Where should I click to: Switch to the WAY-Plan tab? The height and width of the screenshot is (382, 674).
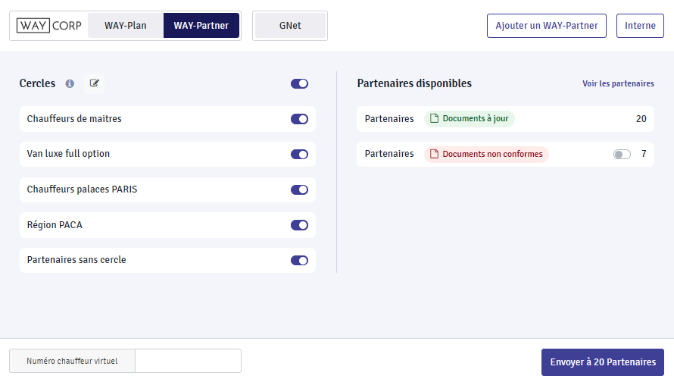[126, 26]
